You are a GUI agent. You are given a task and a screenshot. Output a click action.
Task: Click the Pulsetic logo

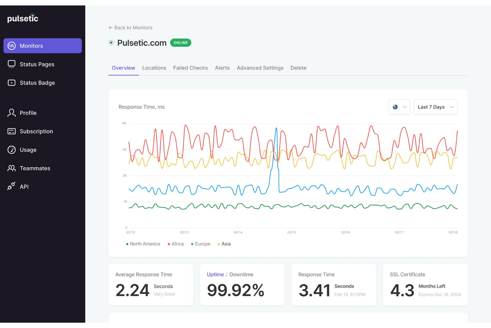[x=22, y=19]
